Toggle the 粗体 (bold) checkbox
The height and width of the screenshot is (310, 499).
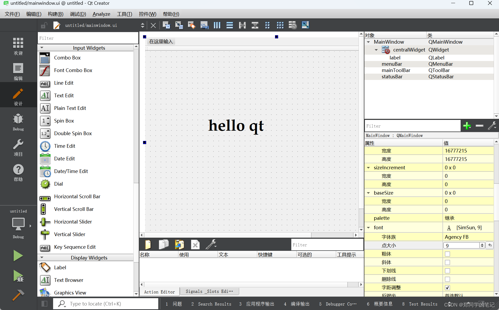pyautogui.click(x=447, y=254)
